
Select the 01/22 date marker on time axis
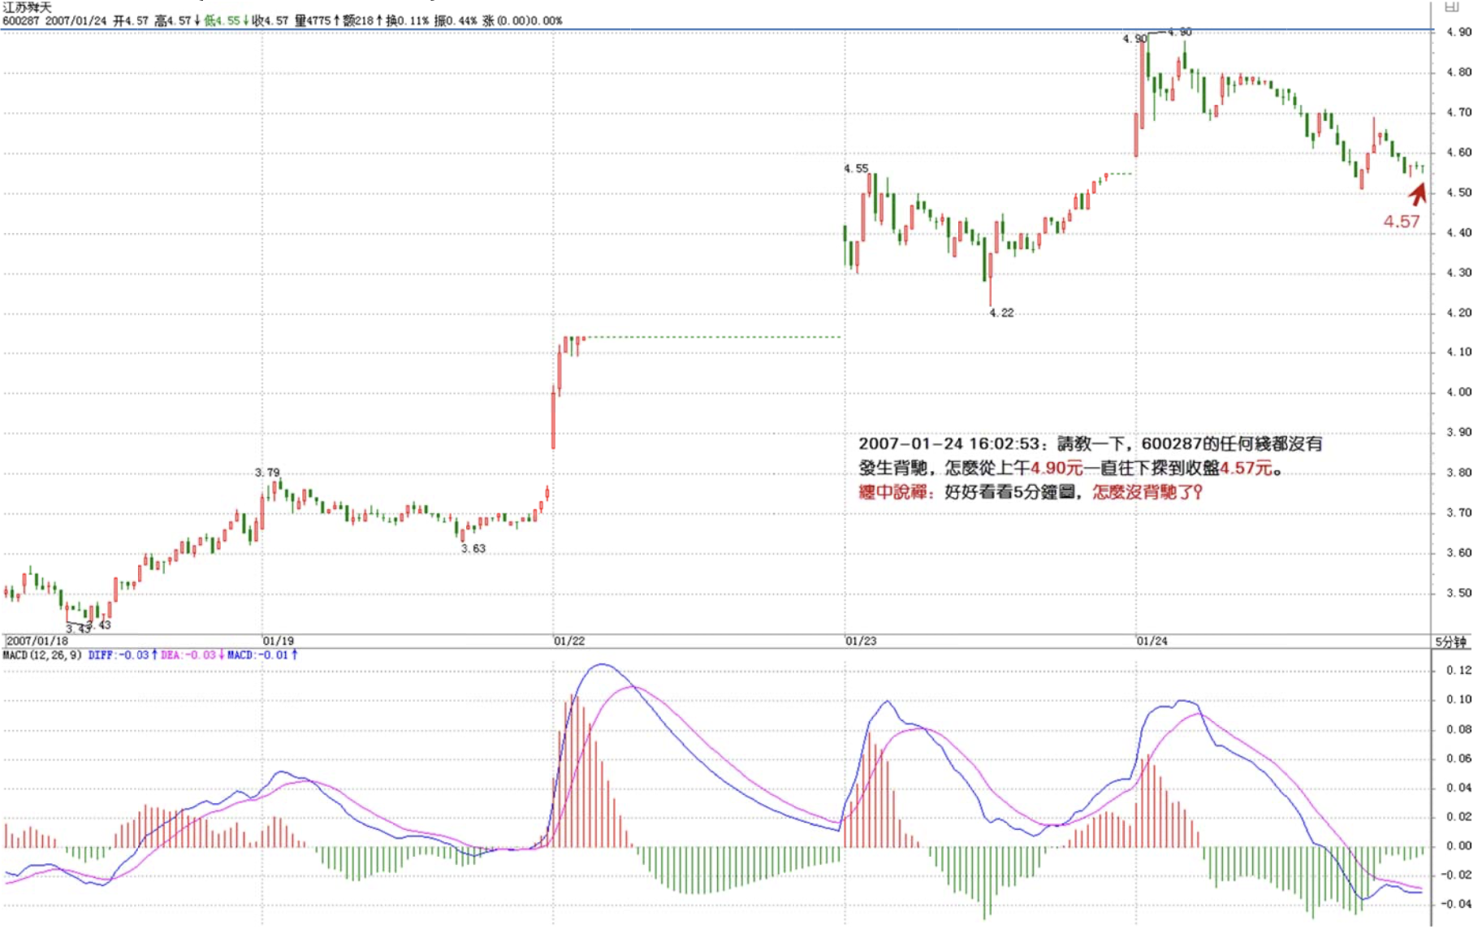coord(569,641)
